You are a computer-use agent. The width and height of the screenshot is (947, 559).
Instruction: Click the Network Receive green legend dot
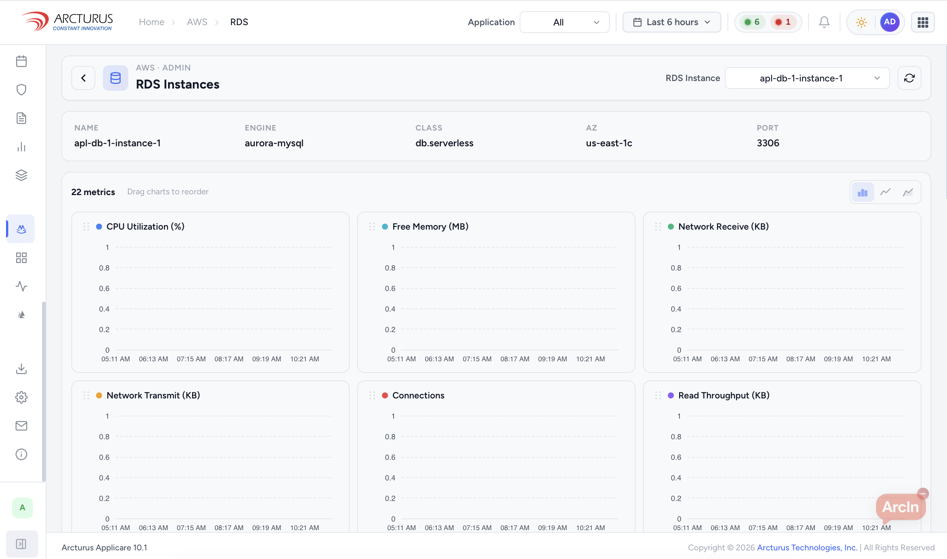click(x=671, y=227)
